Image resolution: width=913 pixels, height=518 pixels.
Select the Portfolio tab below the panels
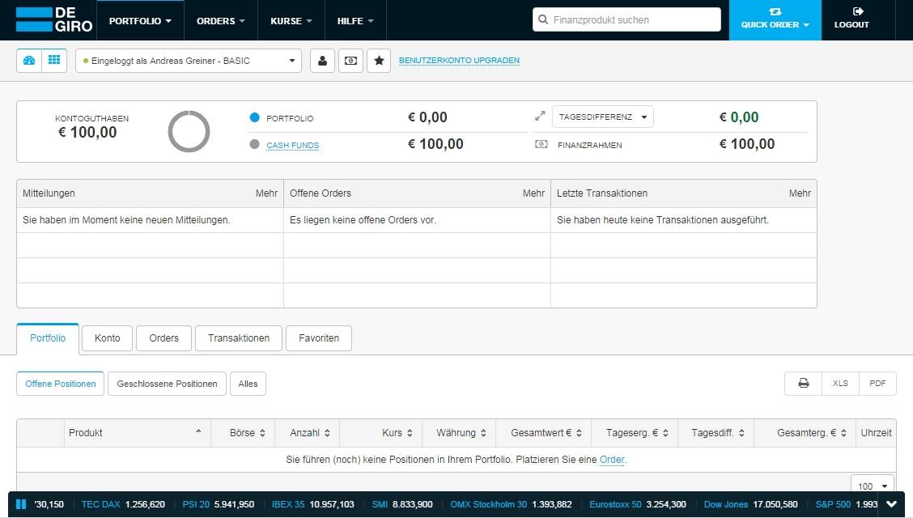[x=48, y=338]
